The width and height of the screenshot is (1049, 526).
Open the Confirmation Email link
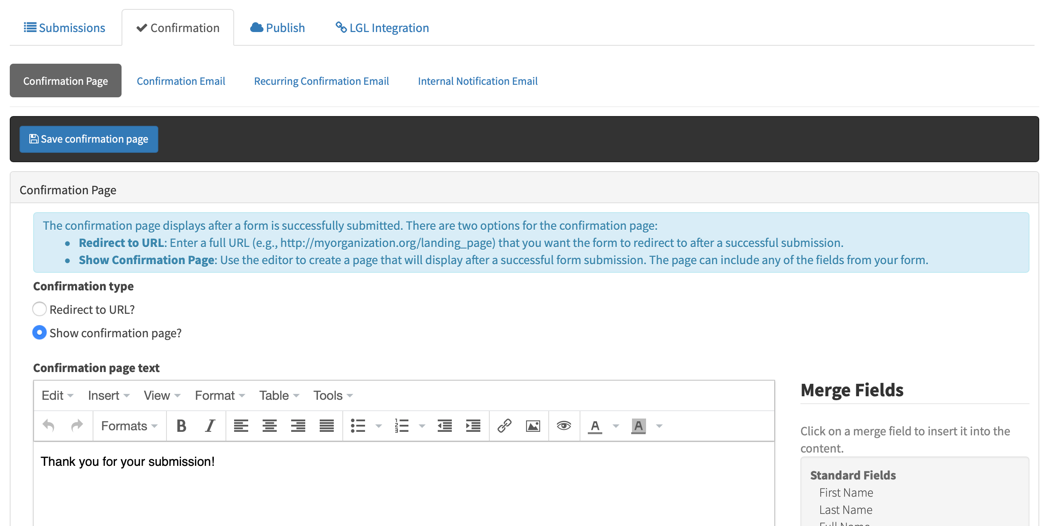(181, 81)
